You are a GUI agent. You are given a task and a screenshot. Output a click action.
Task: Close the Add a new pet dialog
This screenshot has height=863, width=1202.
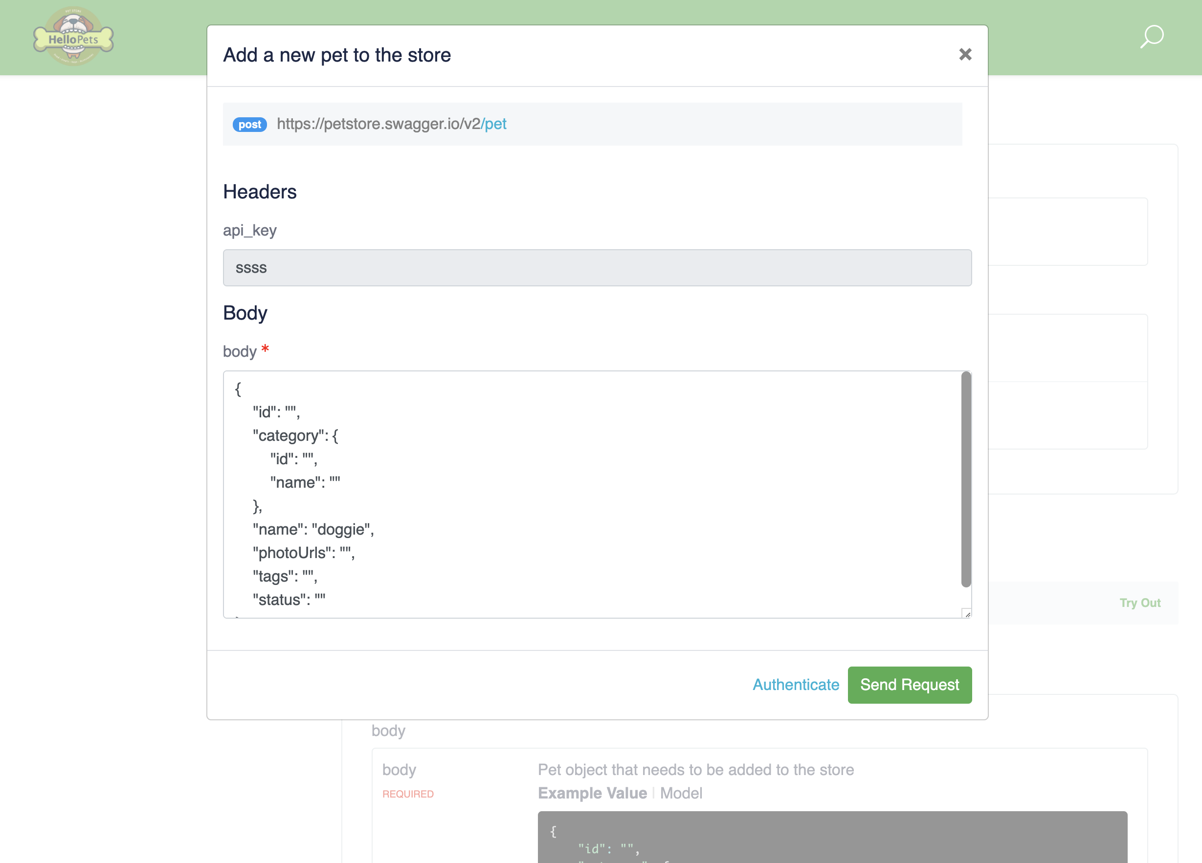coord(965,55)
